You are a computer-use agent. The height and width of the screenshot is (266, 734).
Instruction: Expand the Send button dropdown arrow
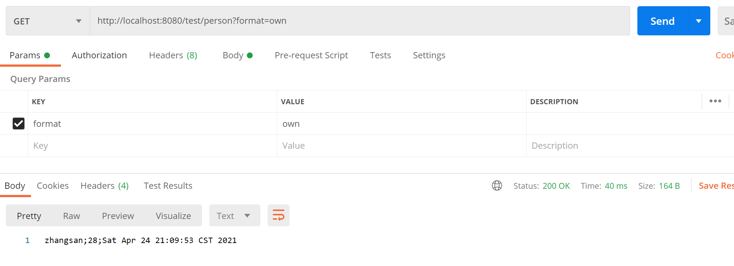coord(699,21)
